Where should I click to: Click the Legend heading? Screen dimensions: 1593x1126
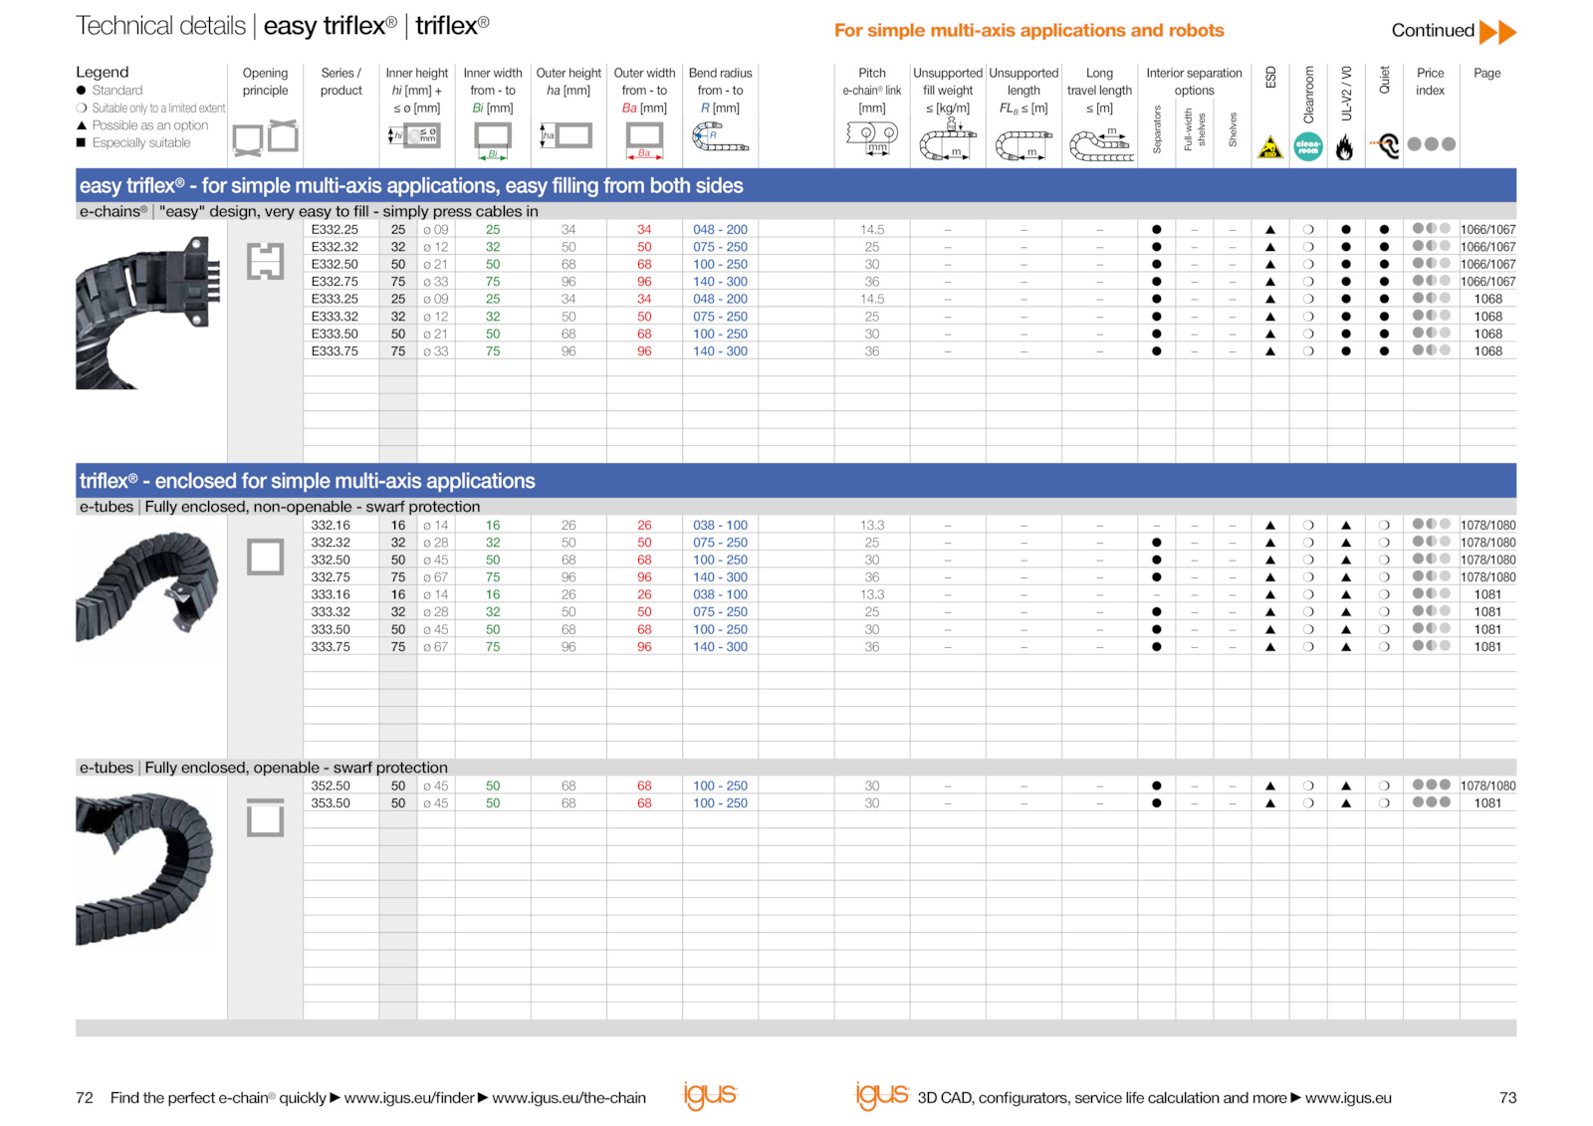[x=103, y=73]
